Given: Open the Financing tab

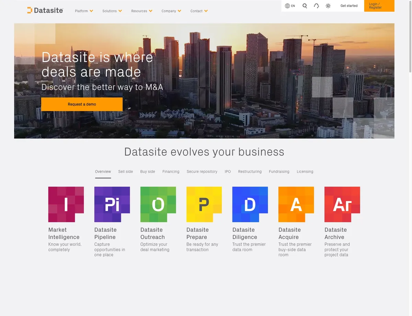Looking at the screenshot, I should (x=171, y=172).
